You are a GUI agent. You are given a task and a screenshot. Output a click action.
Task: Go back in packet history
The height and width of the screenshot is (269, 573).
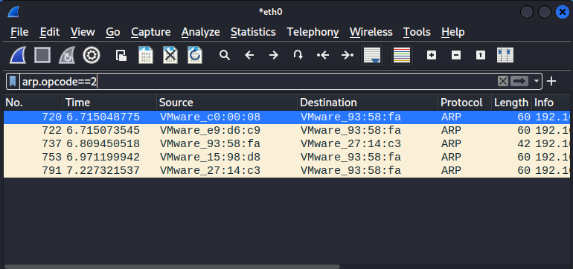click(249, 56)
